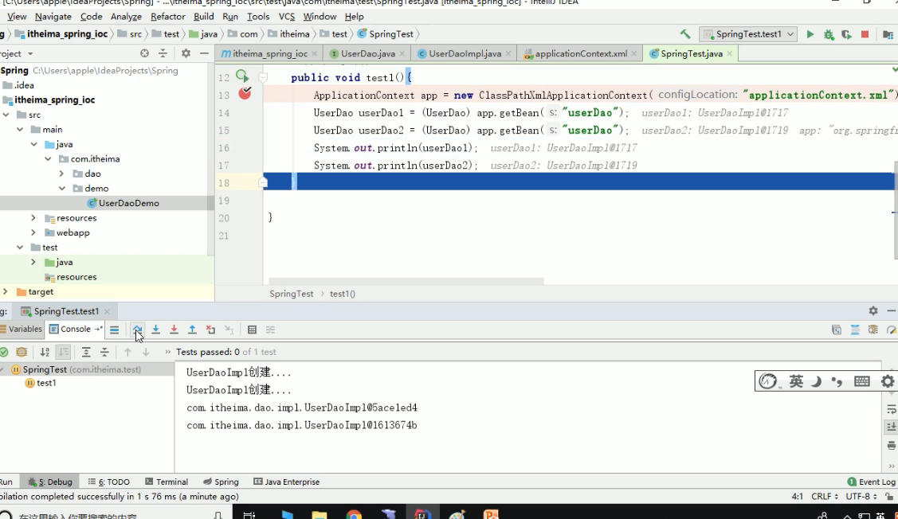Stop the running process with red square

(865, 34)
